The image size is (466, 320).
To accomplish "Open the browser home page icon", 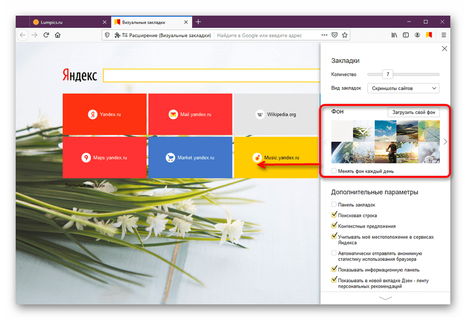I will pyautogui.click(x=58, y=35).
